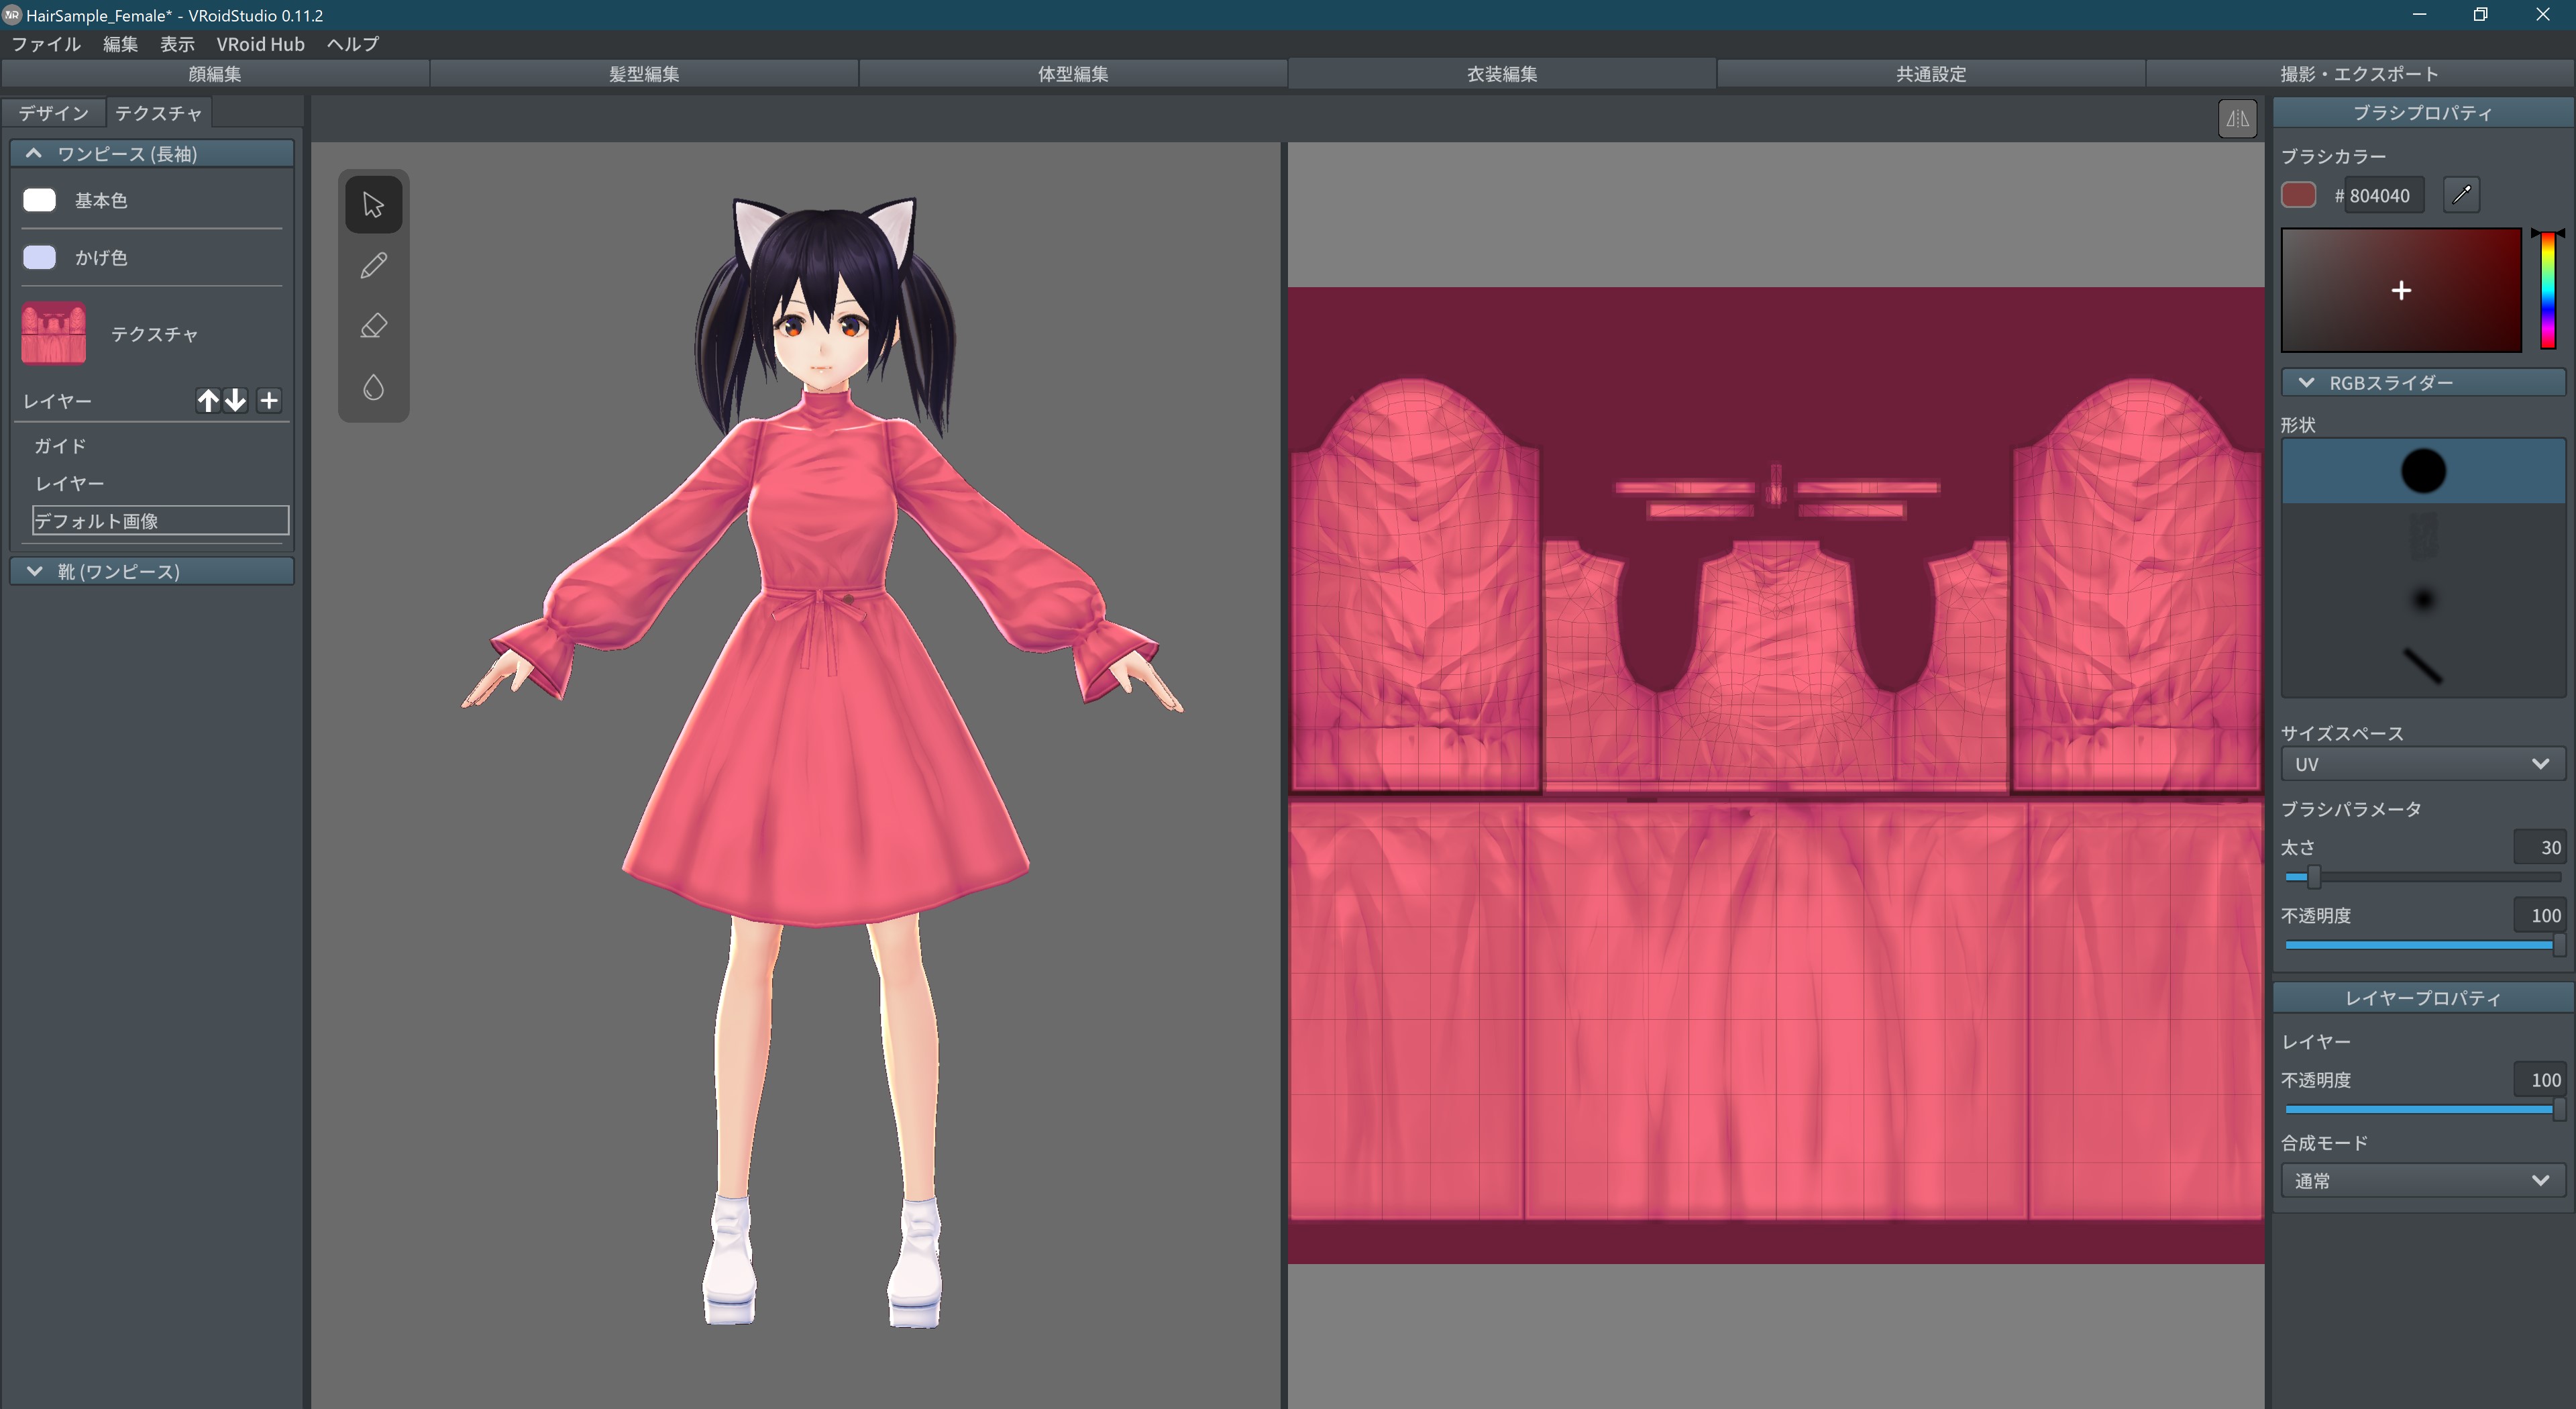Choose the round hard brush shape
Image resolution: width=2576 pixels, height=1409 pixels.
pyautogui.click(x=2422, y=471)
